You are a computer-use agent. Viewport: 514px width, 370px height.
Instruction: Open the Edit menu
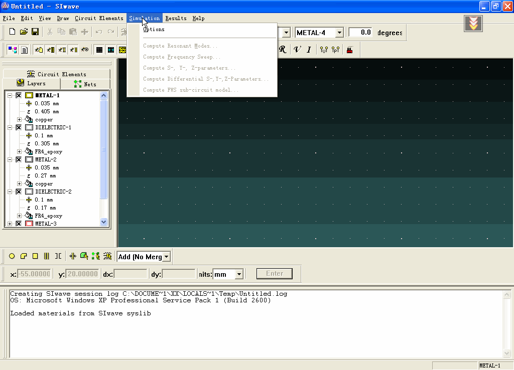[27, 19]
